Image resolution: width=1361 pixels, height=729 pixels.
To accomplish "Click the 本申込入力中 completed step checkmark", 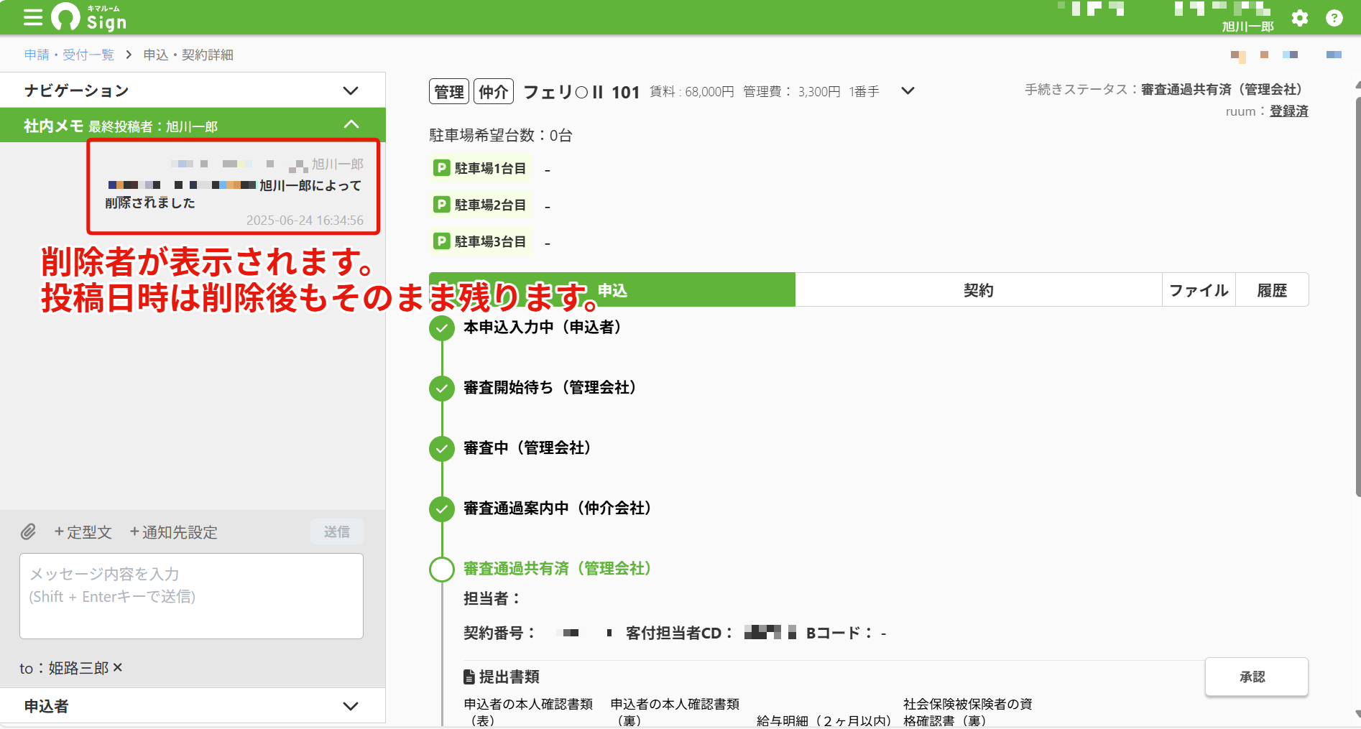I will point(442,328).
